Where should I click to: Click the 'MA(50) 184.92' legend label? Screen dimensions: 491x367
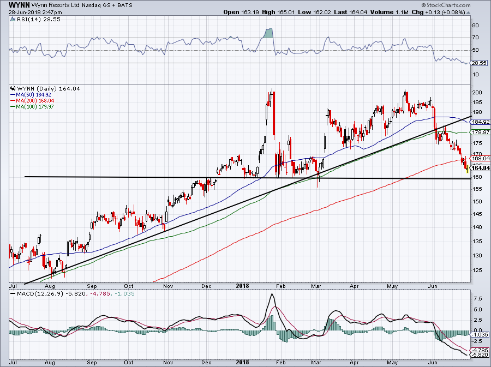(x=33, y=94)
